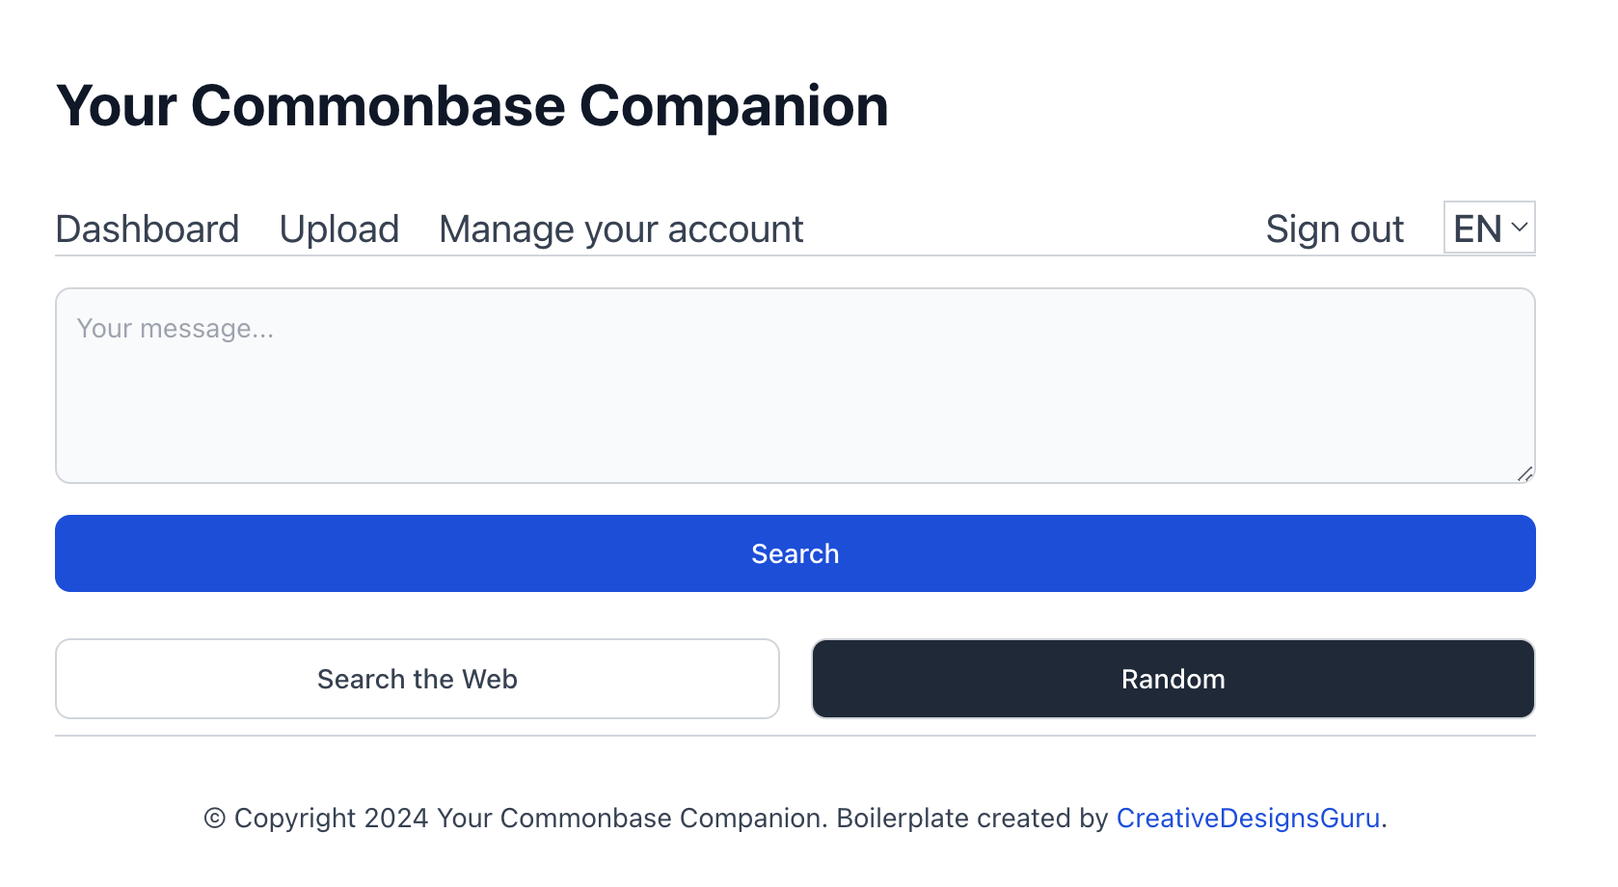Click the Copyright 2024 footer text
The image size is (1618, 887).
(x=331, y=818)
